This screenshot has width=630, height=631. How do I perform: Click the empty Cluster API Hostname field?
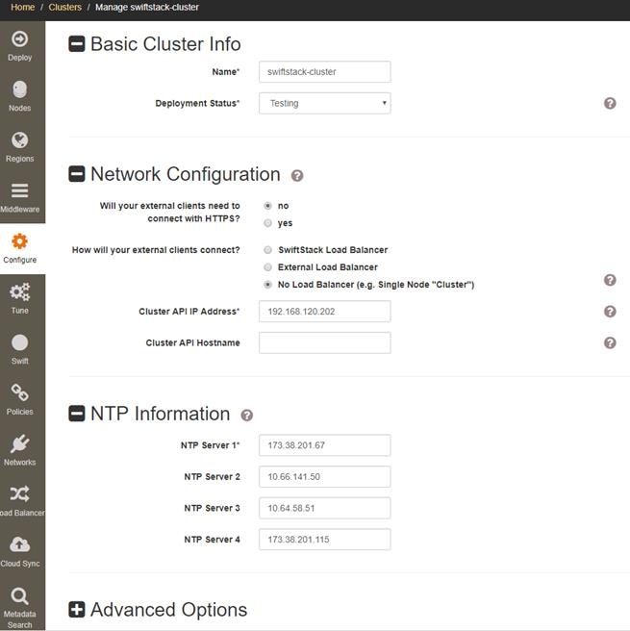click(x=325, y=342)
